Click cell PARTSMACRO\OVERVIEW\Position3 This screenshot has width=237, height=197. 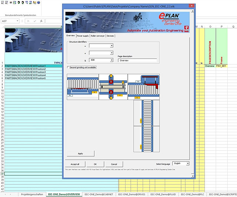33,72
